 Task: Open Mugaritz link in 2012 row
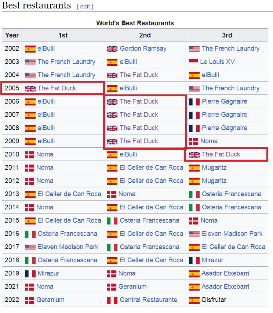pos(214,181)
